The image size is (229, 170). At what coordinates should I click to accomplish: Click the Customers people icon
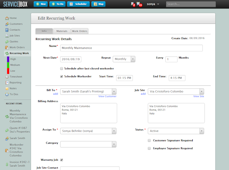[x=7, y=24]
